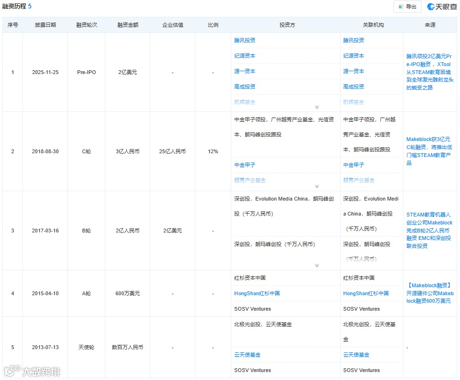Select date cell 2017-03-16

pos(45,231)
